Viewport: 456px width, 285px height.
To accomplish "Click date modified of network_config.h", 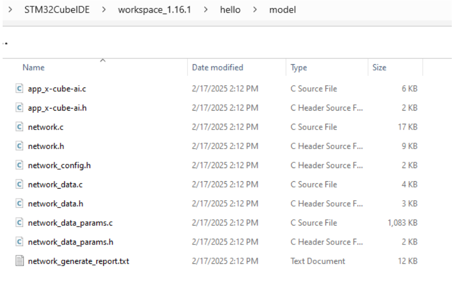I will point(225,165).
